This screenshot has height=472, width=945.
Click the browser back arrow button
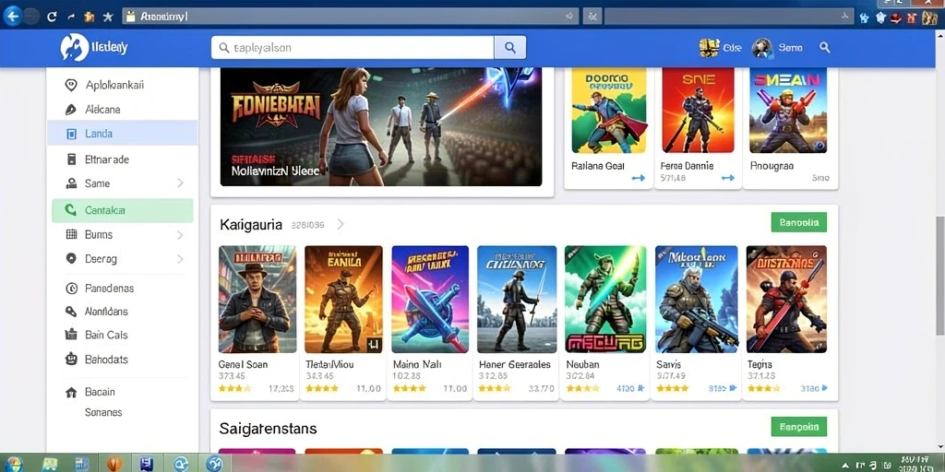click(12, 17)
